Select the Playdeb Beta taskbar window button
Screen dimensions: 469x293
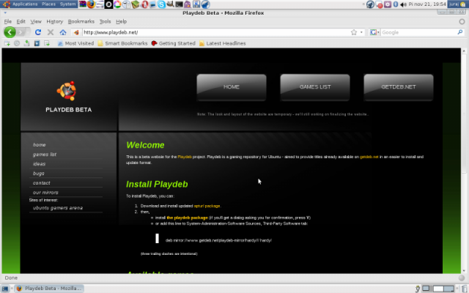(x=49, y=289)
